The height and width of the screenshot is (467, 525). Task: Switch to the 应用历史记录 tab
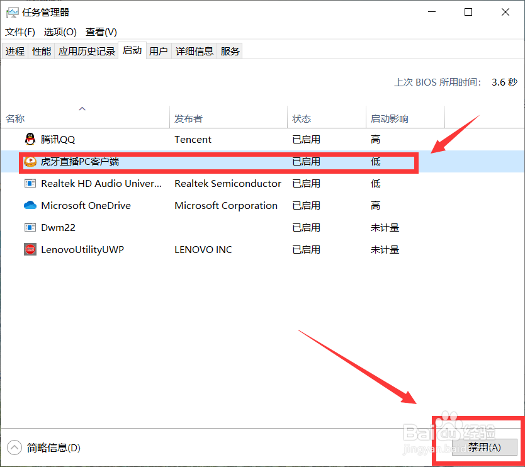(x=87, y=51)
